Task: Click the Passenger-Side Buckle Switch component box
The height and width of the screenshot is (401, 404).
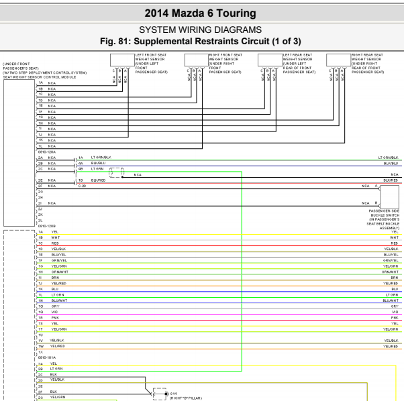Action: (x=390, y=197)
